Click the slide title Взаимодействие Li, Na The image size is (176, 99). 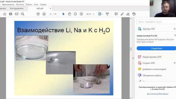click(x=64, y=30)
